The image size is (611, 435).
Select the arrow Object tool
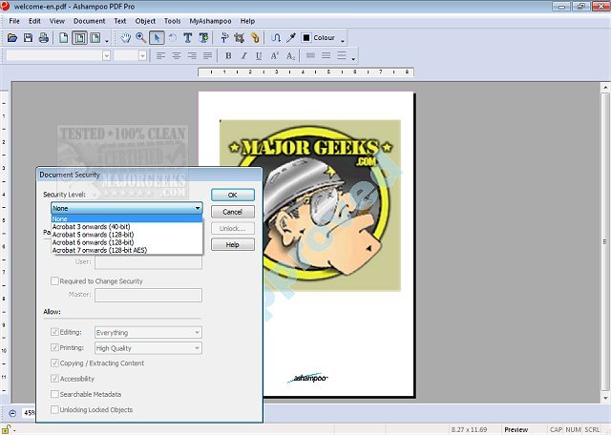pyautogui.click(x=157, y=38)
